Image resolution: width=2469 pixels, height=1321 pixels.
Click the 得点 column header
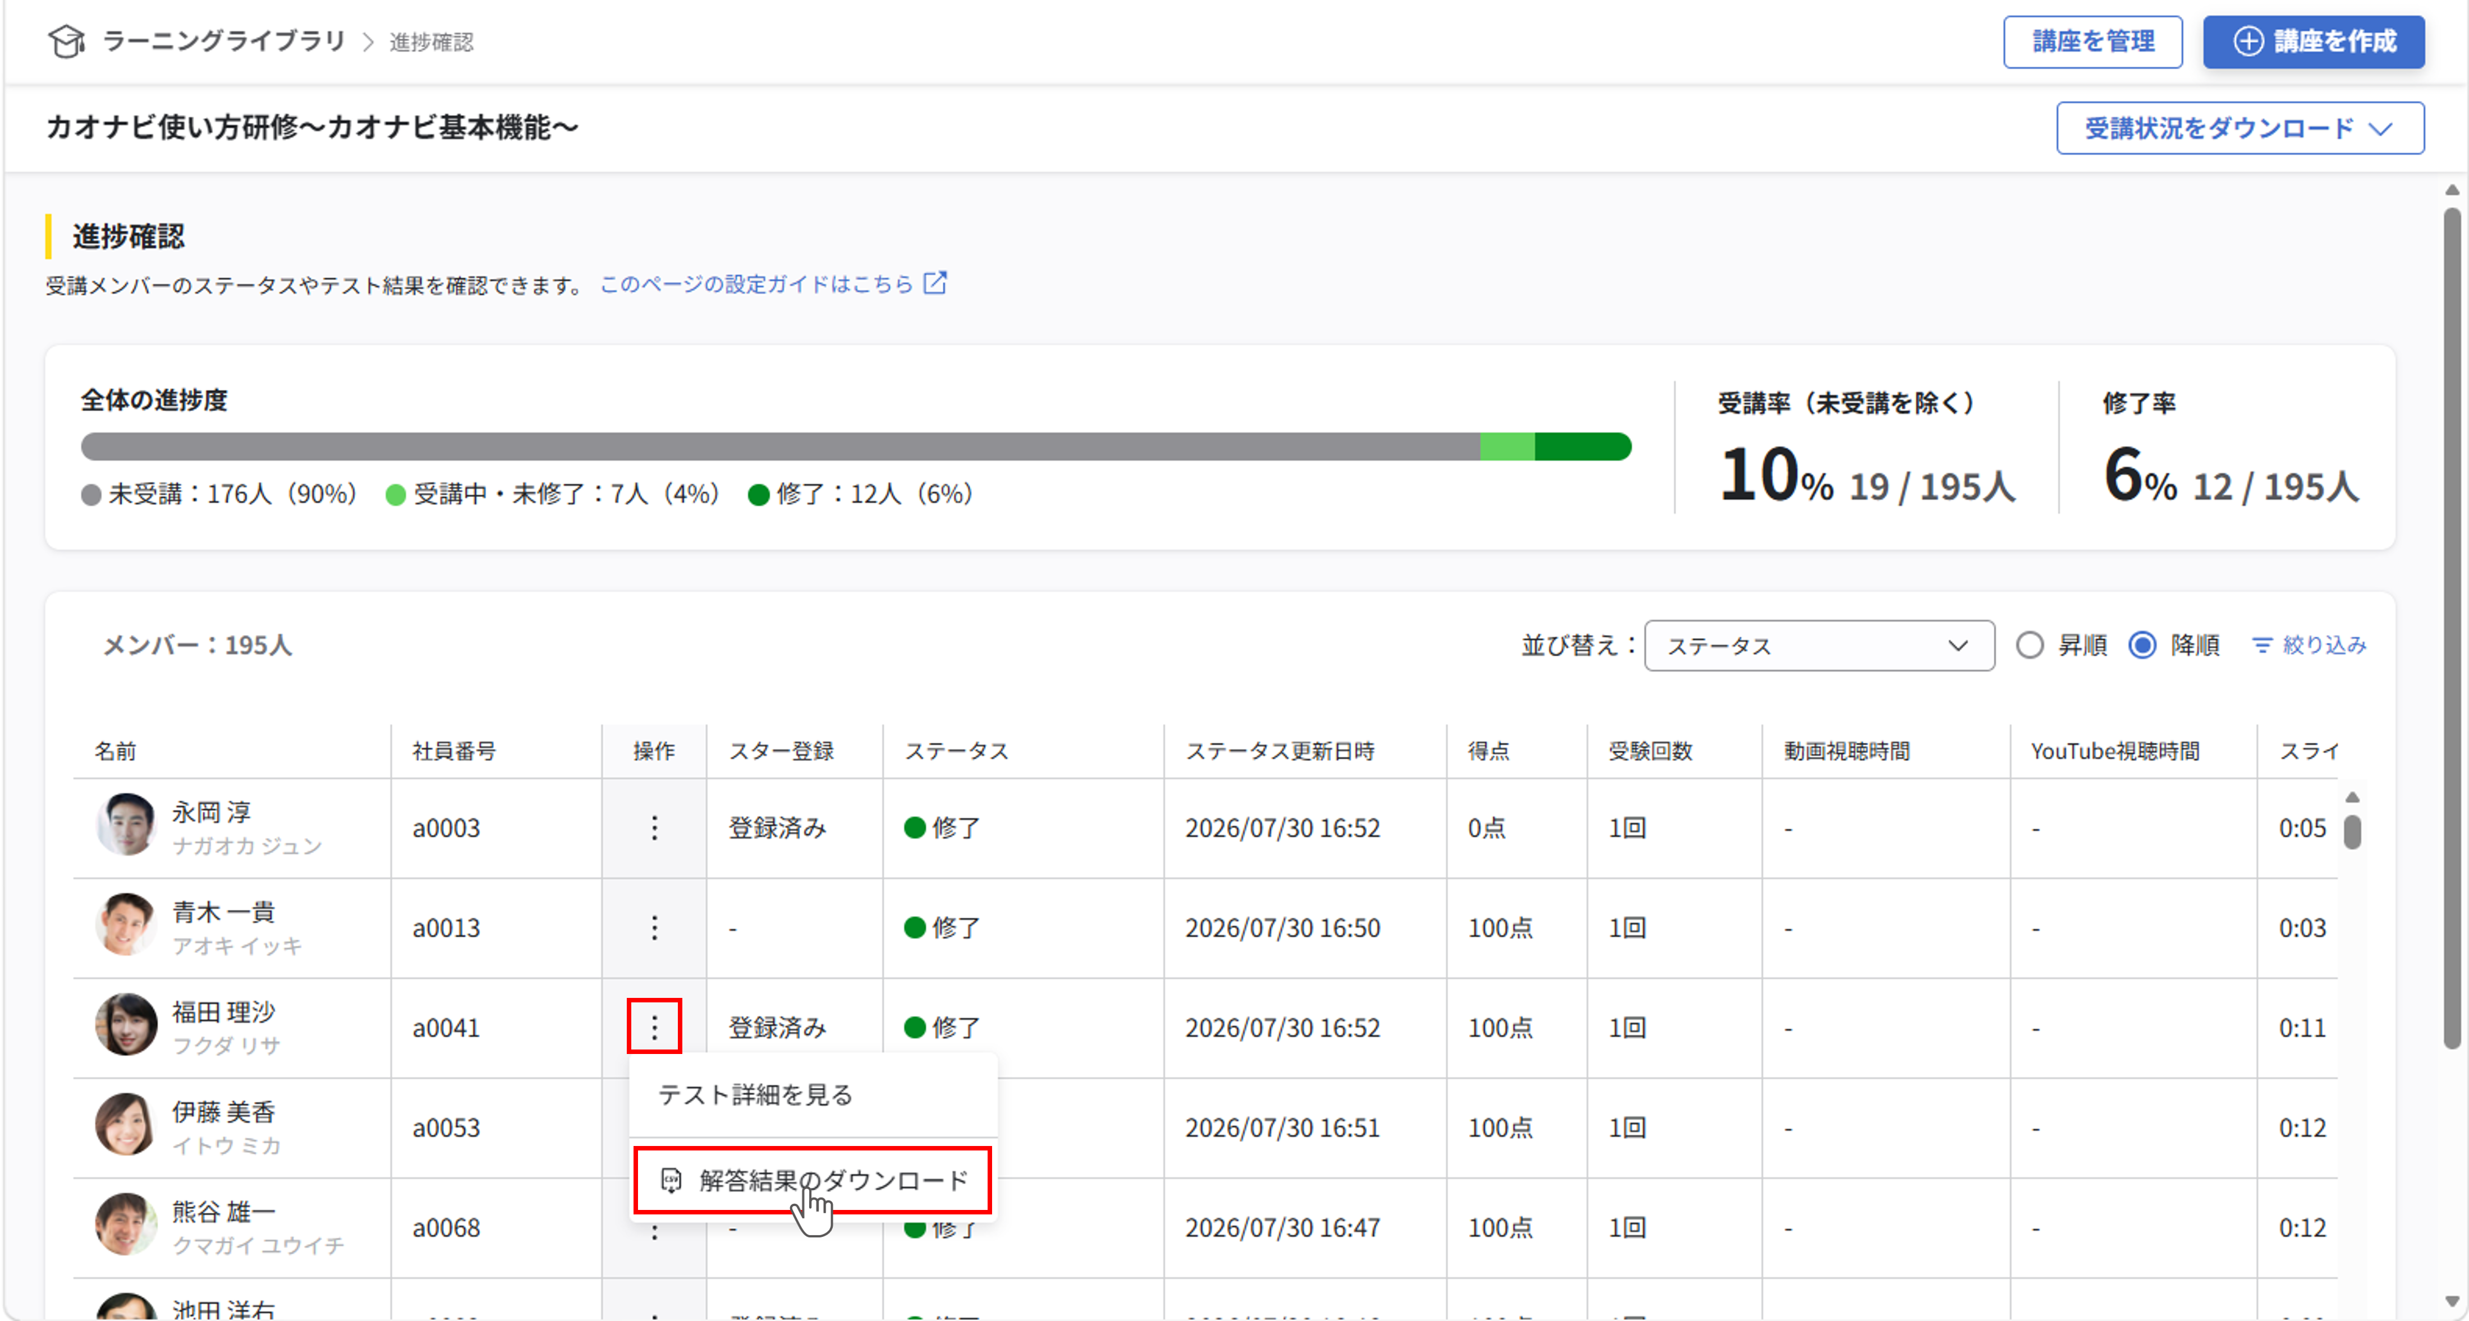pyautogui.click(x=1489, y=751)
